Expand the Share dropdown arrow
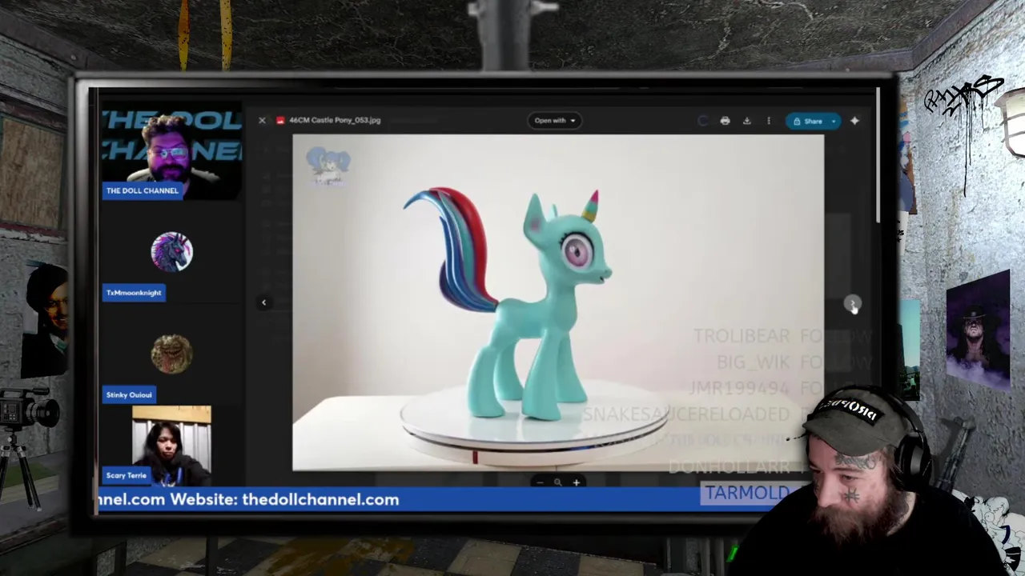 [834, 122]
